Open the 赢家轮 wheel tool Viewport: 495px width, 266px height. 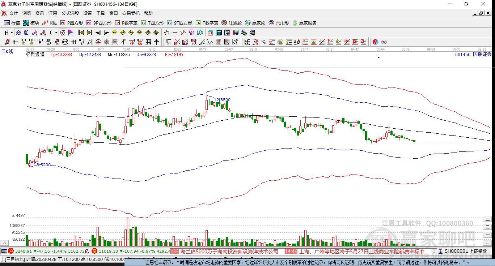[255, 23]
